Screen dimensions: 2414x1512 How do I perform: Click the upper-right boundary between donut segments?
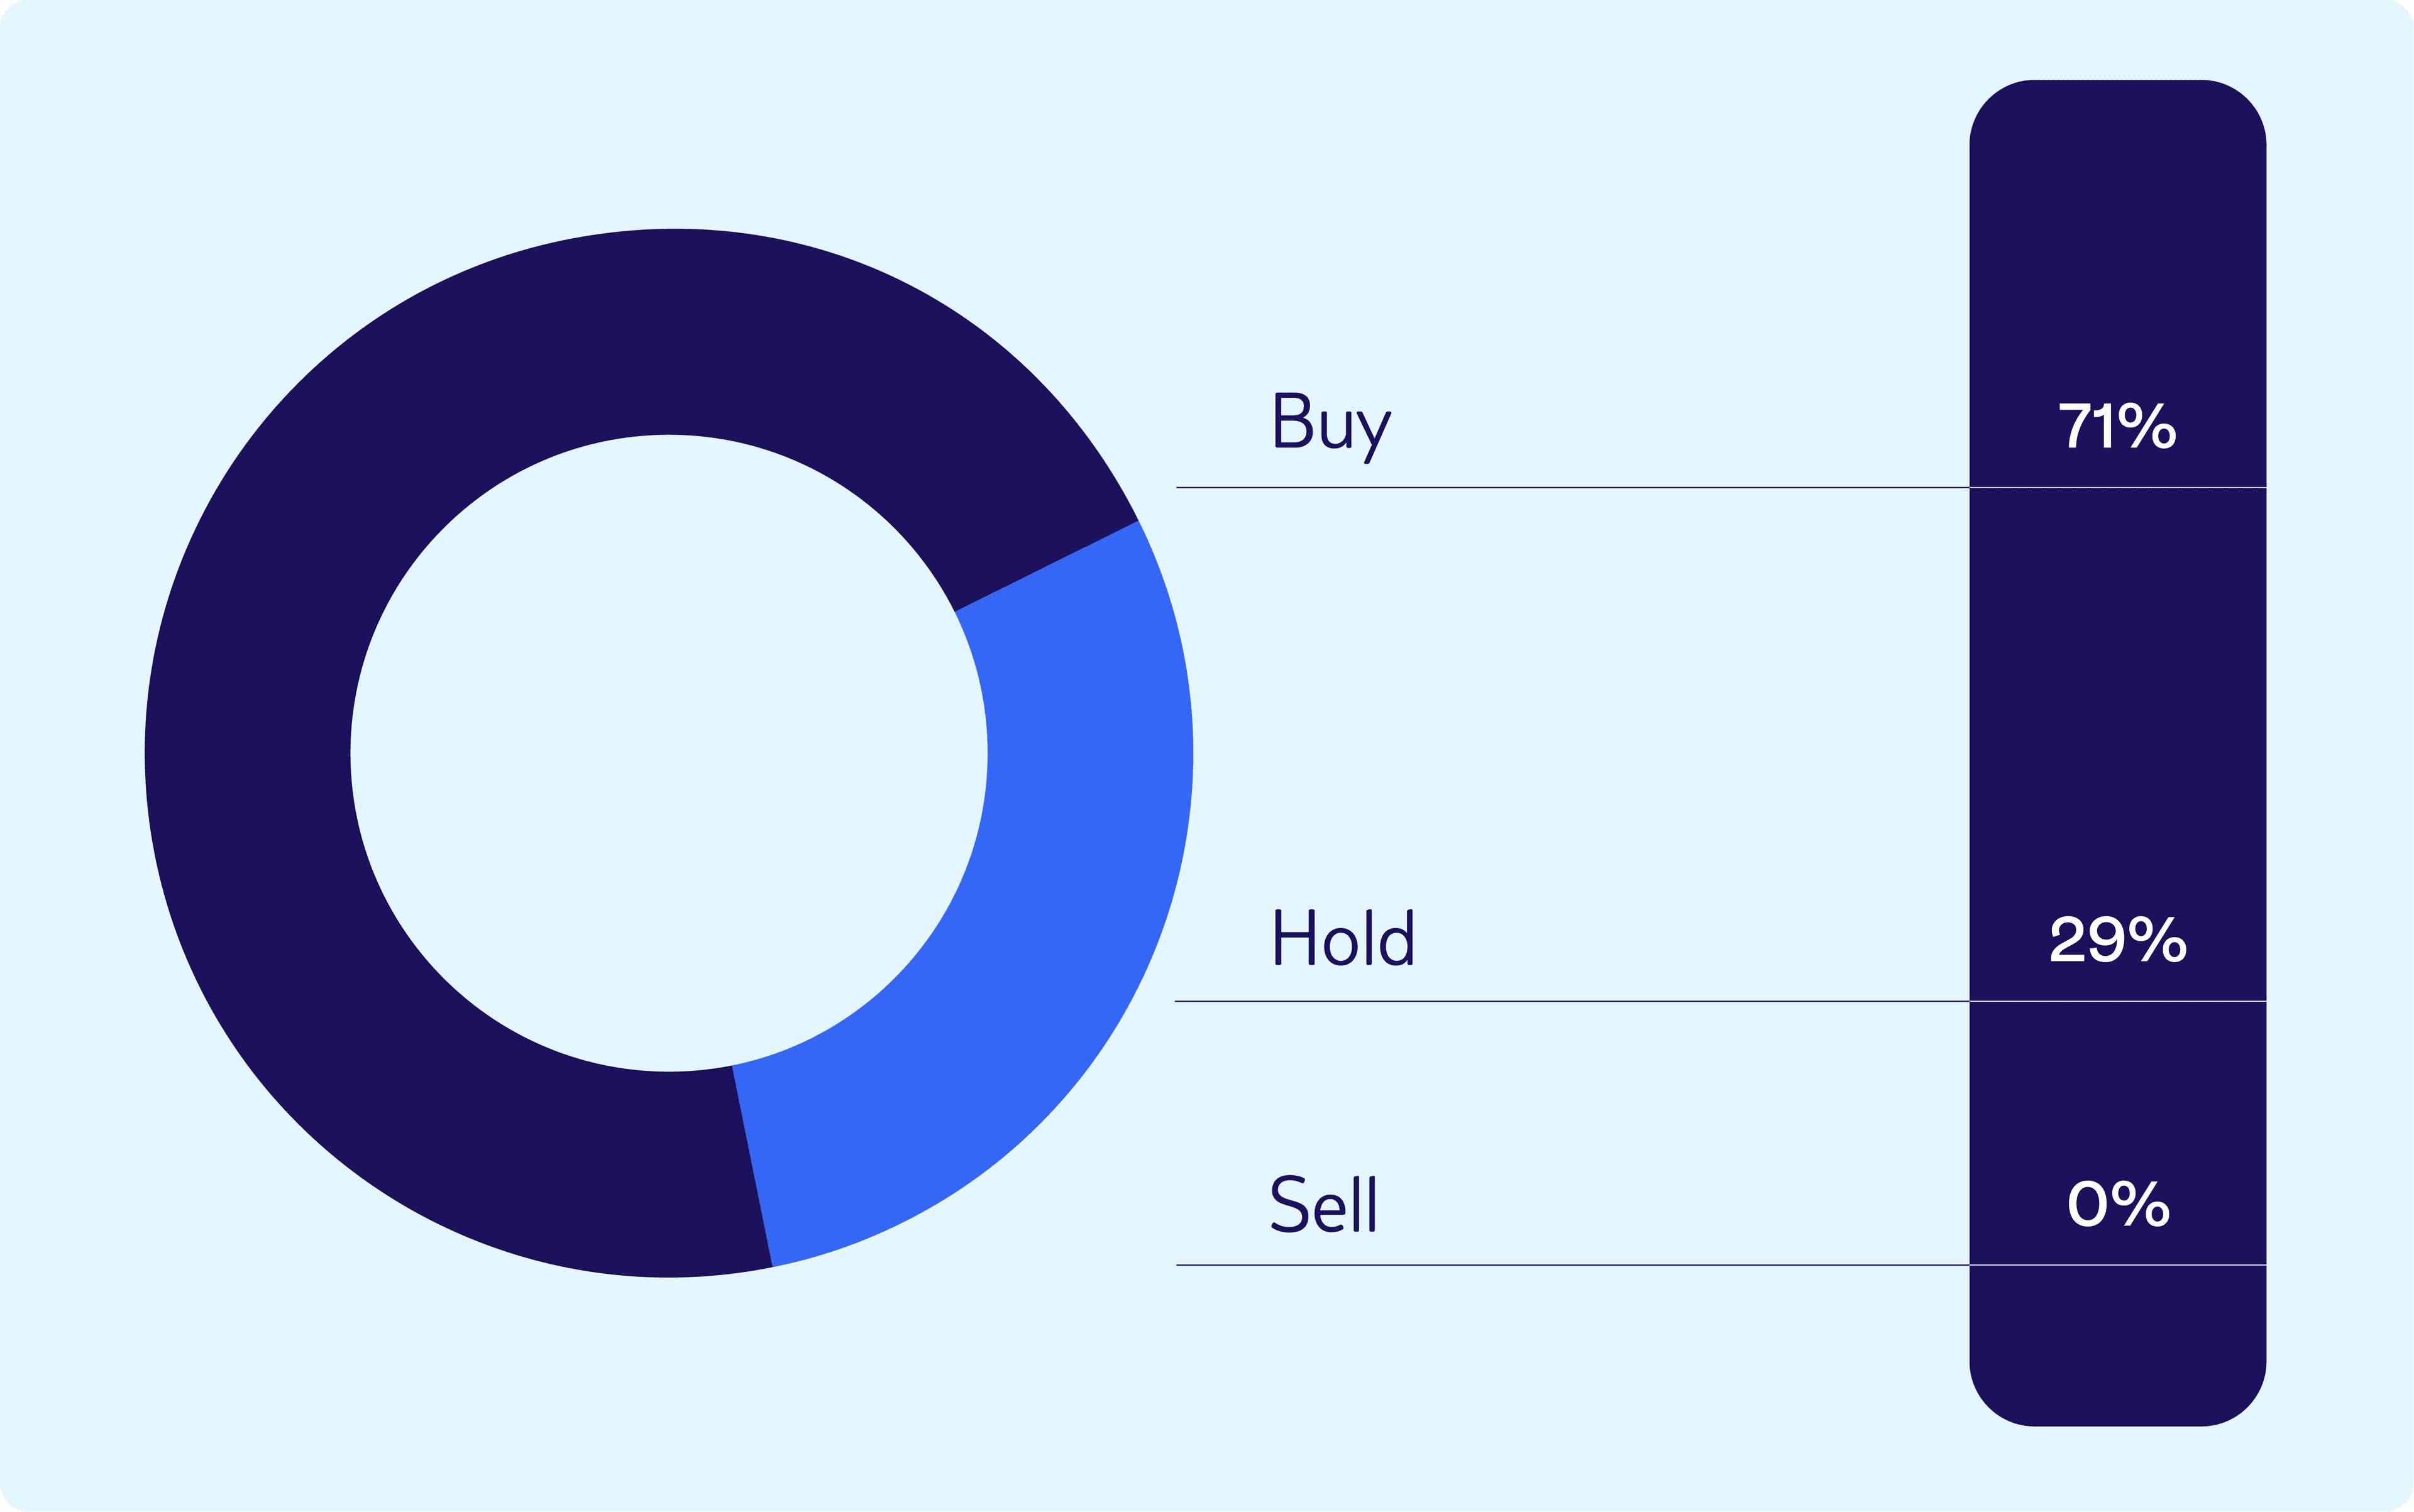point(1047,566)
